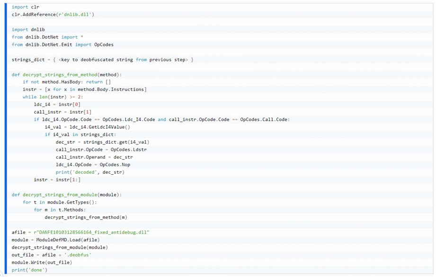The height and width of the screenshot is (277, 436).
Task: Click 'decrypt_strings_from_module(module)' call line
Action: [x=60, y=247]
